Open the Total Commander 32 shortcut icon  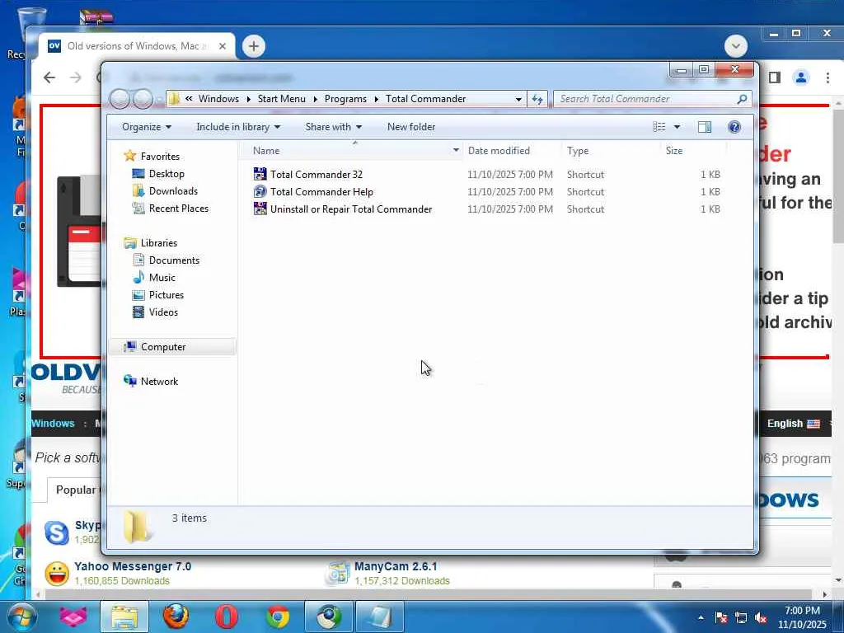tap(260, 175)
